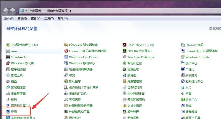The width and height of the screenshot is (221, 119).
Task: Open the 程序和功能 icon
Action: click(x=8, y=69)
